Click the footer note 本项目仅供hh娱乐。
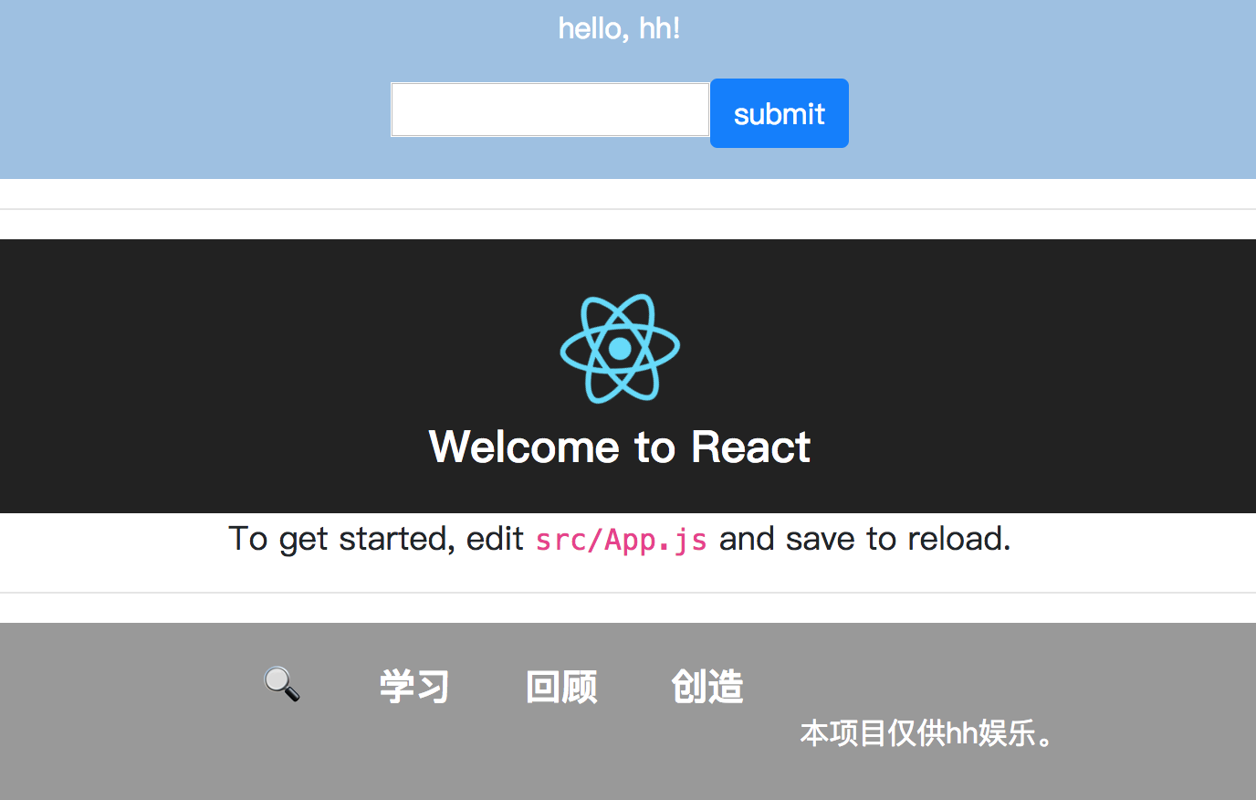The height and width of the screenshot is (800, 1256). pyautogui.click(x=927, y=733)
